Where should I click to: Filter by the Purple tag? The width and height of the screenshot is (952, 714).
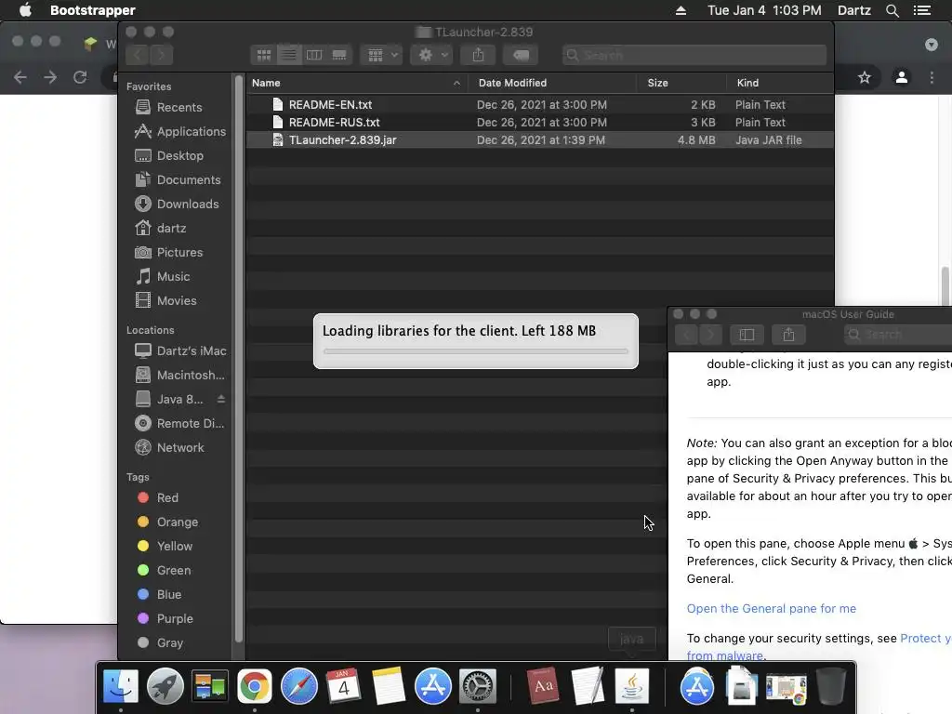(x=165, y=618)
